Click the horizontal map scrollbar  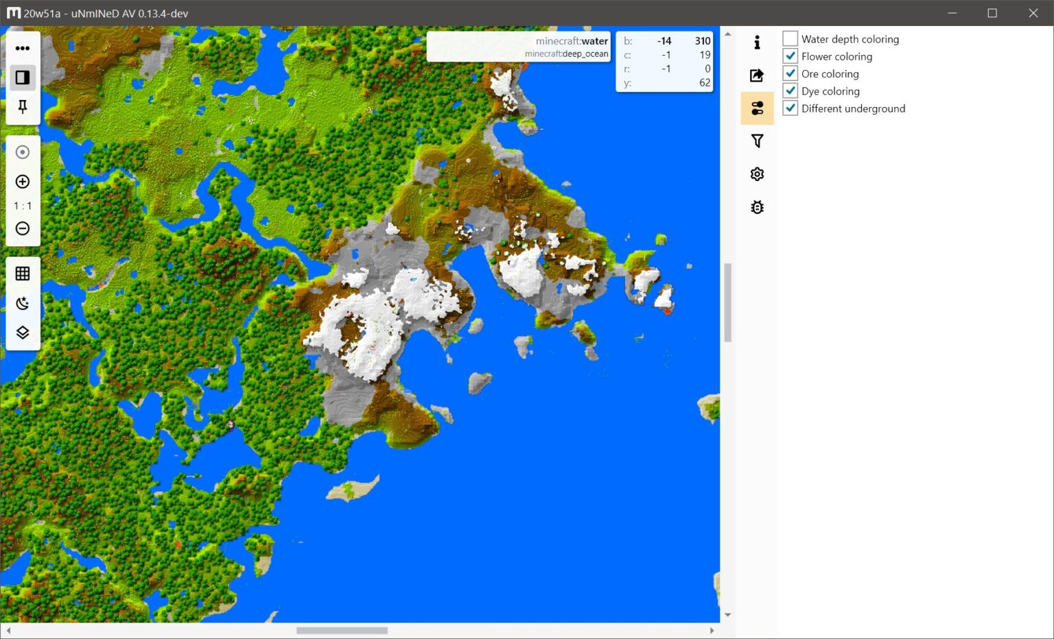(x=343, y=629)
